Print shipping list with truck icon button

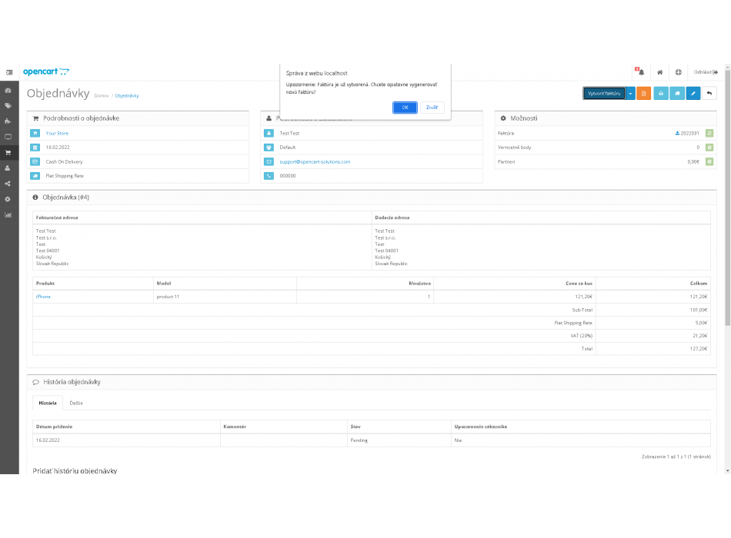point(677,93)
